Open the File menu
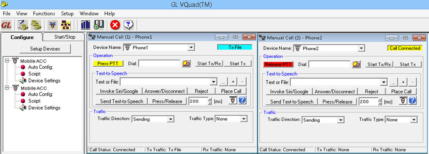Viewport: 429px width, 154px height. pos(7,13)
